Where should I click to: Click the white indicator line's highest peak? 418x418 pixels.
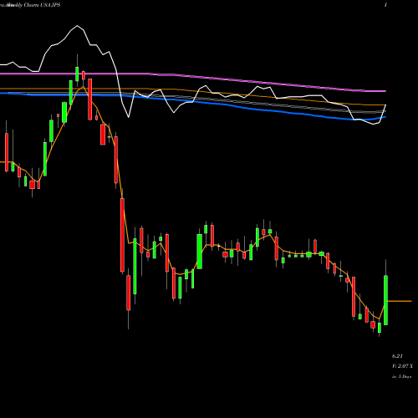(77, 26)
